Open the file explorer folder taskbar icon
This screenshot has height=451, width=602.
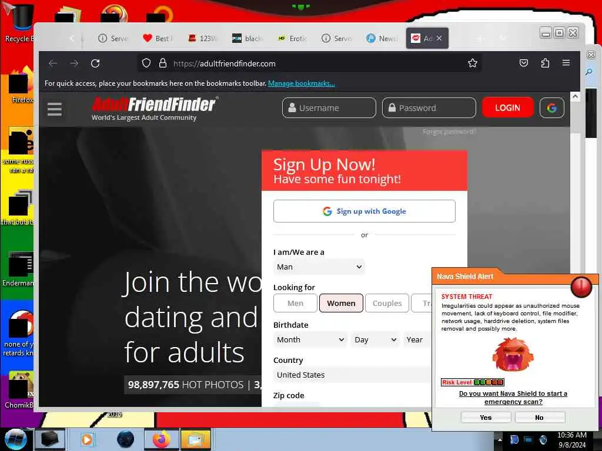[x=195, y=439]
